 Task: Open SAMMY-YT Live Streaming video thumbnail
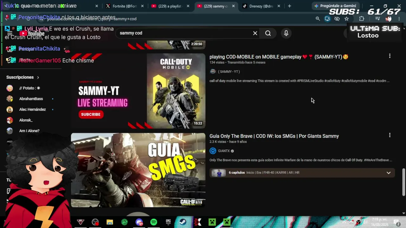click(138, 91)
